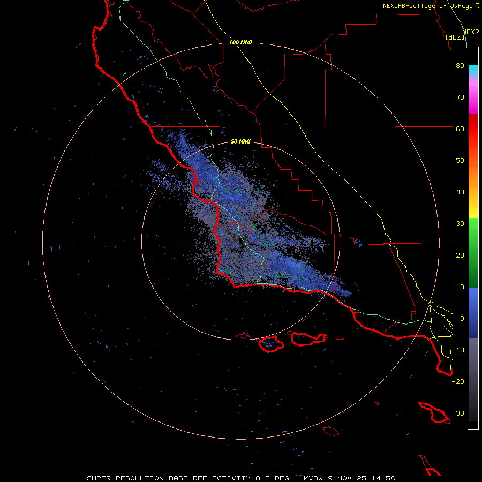Click the 9 NOV 25 date in caption
This screenshot has width=482, height=482.
click(x=346, y=478)
